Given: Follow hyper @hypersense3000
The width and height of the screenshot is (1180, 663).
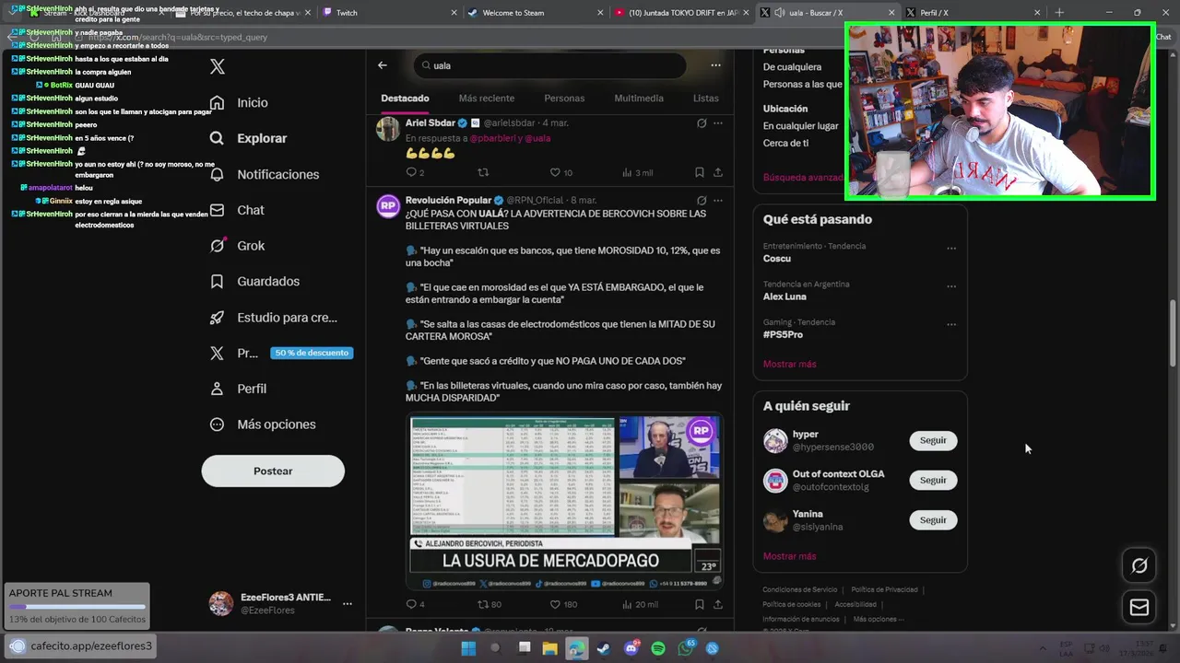Looking at the screenshot, I should pos(933,440).
